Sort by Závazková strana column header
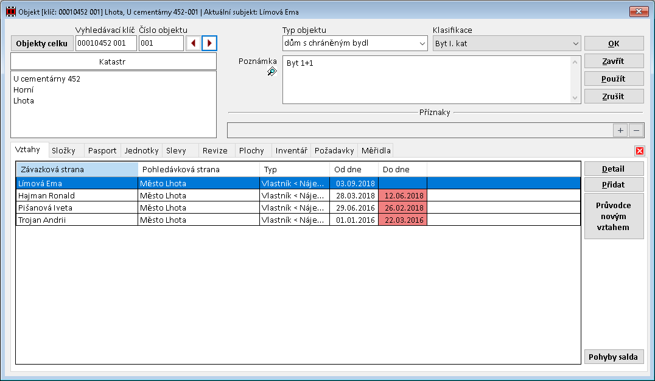 click(x=77, y=169)
